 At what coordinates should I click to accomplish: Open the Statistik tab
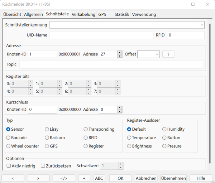tap(121, 14)
